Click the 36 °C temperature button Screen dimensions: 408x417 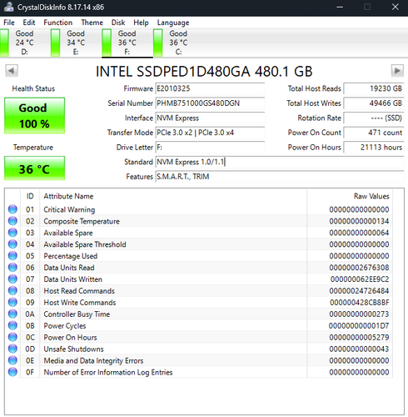[34, 168]
